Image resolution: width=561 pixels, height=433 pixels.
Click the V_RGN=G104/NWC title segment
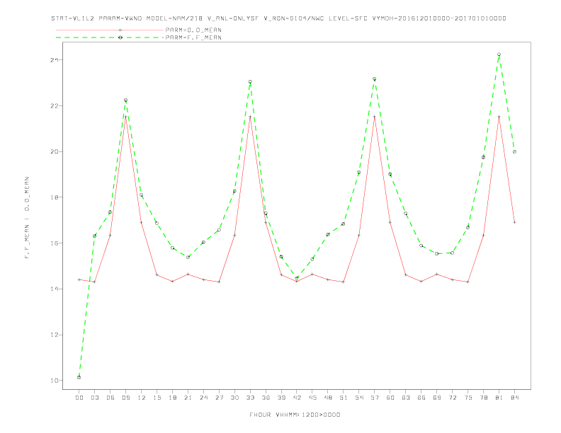click(x=294, y=18)
